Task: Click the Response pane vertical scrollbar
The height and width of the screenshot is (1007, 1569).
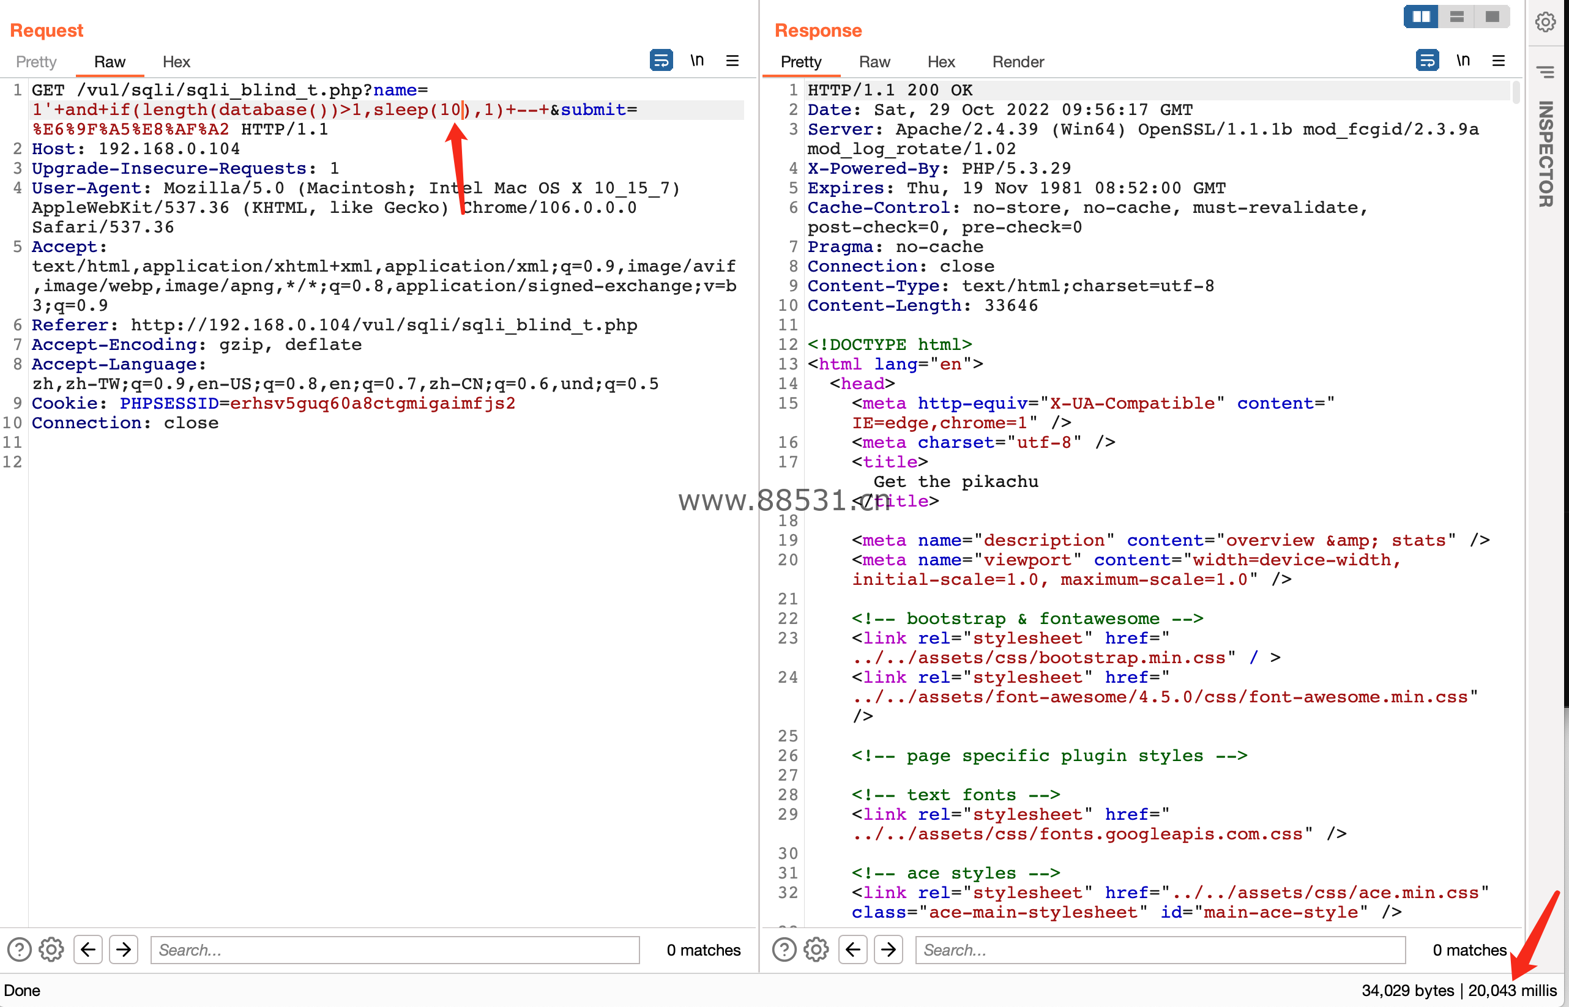Action: click(1516, 92)
